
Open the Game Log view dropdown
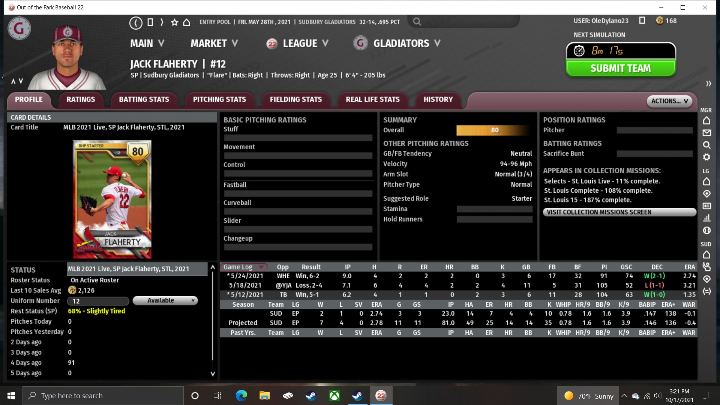[244, 267]
